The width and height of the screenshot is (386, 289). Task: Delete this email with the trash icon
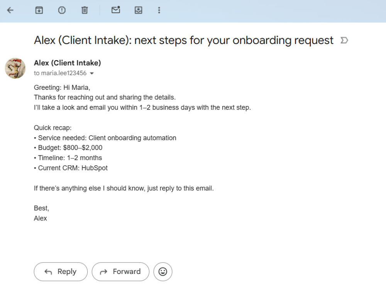point(85,10)
